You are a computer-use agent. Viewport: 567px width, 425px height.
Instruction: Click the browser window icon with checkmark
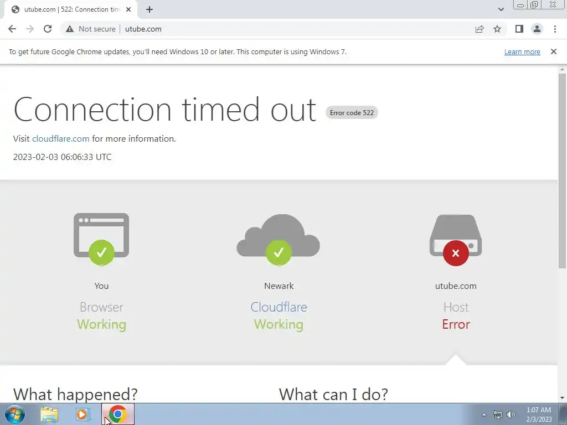(x=101, y=240)
